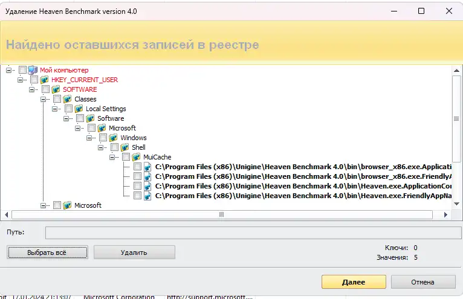Maximize the Удаление Heaven Benchmark window
This screenshot has width=463, height=299.
click(421, 11)
